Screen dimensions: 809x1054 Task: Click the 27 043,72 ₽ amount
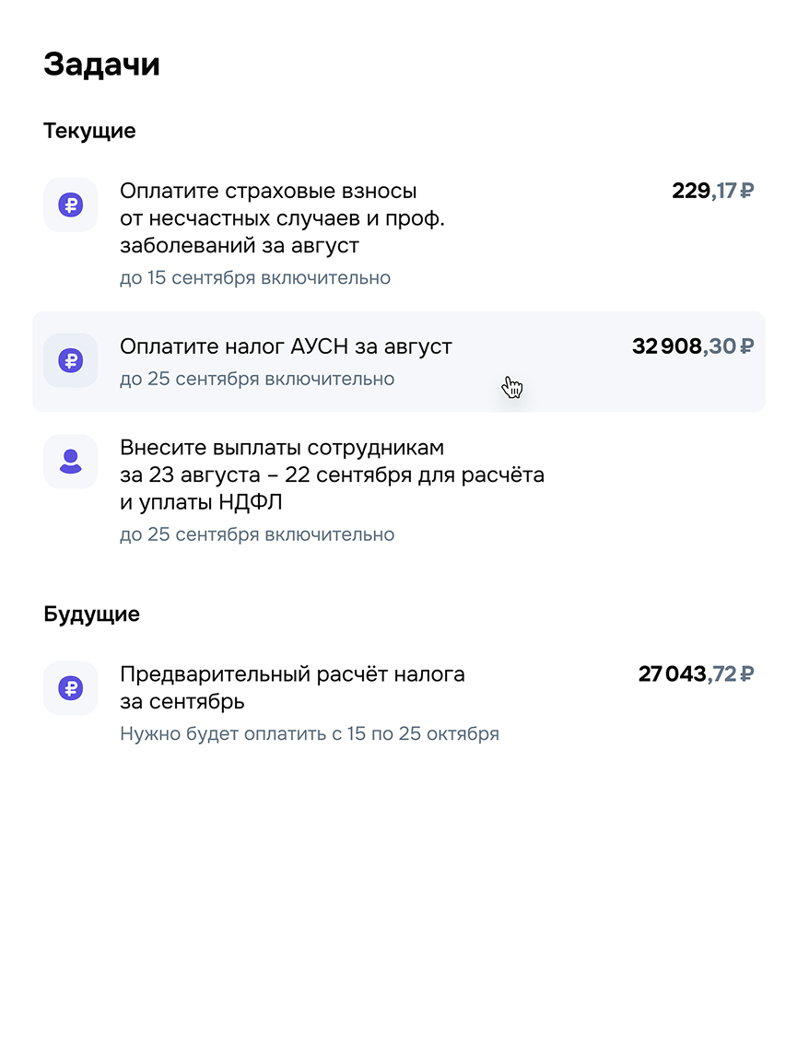click(x=696, y=674)
